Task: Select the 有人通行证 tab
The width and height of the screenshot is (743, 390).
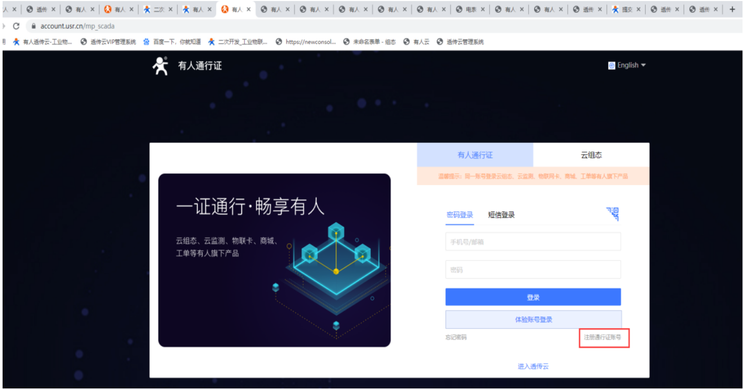Action: 475,155
